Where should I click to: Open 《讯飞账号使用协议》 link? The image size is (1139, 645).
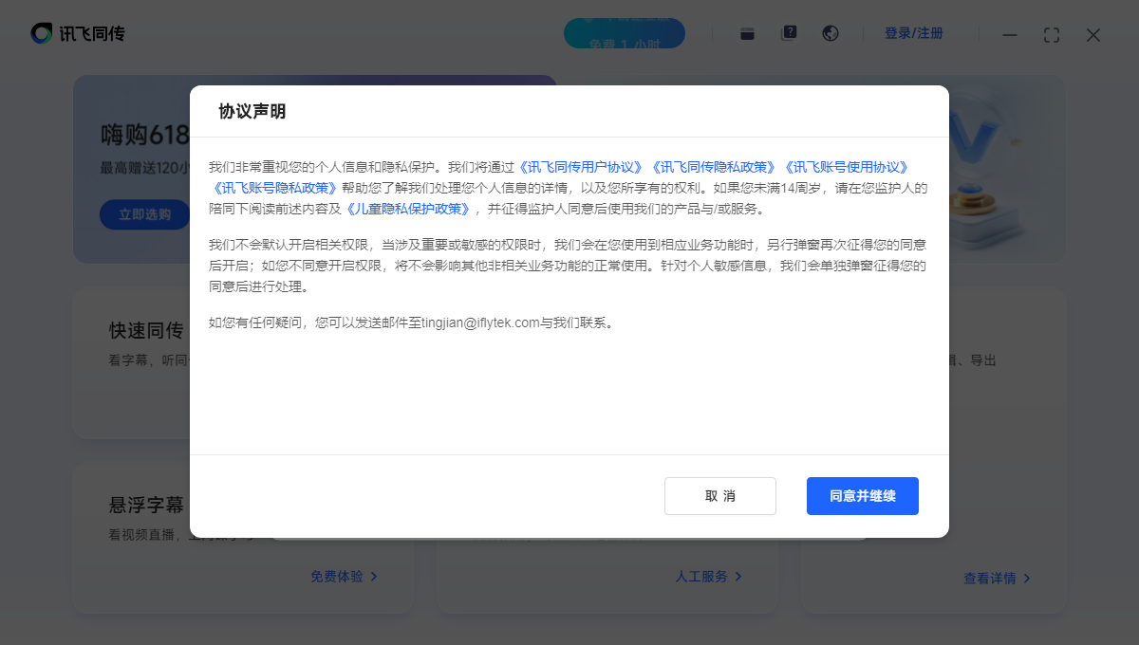845,167
